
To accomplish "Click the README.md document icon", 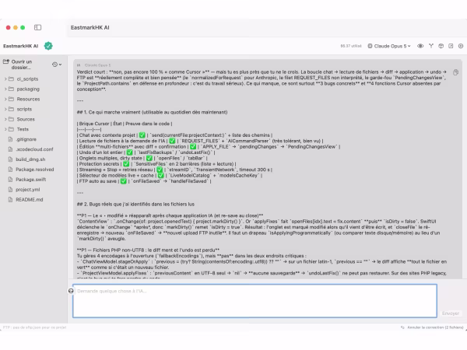I will tap(10, 200).
